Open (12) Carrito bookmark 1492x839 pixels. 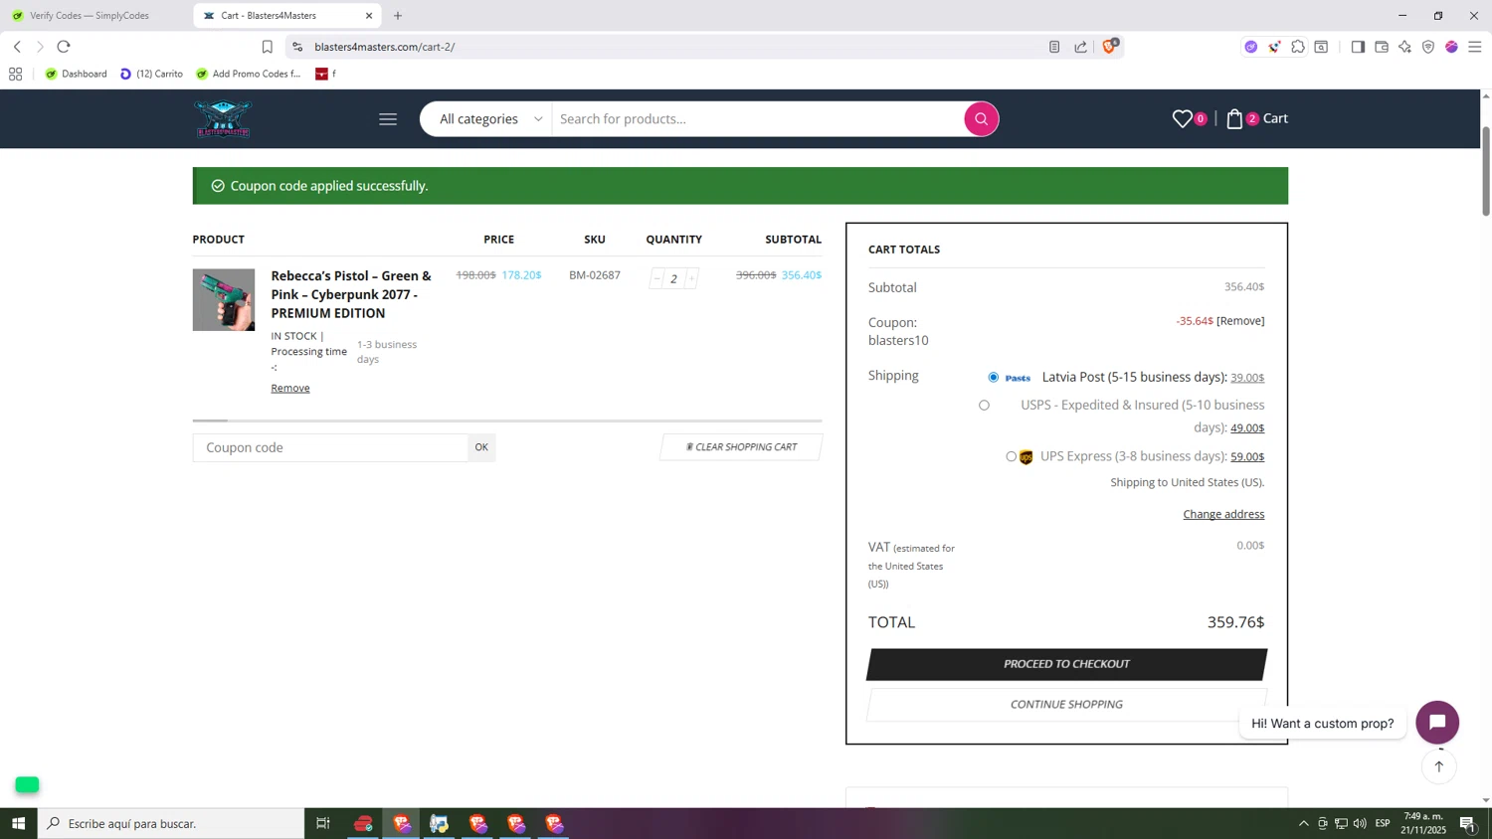pos(151,74)
